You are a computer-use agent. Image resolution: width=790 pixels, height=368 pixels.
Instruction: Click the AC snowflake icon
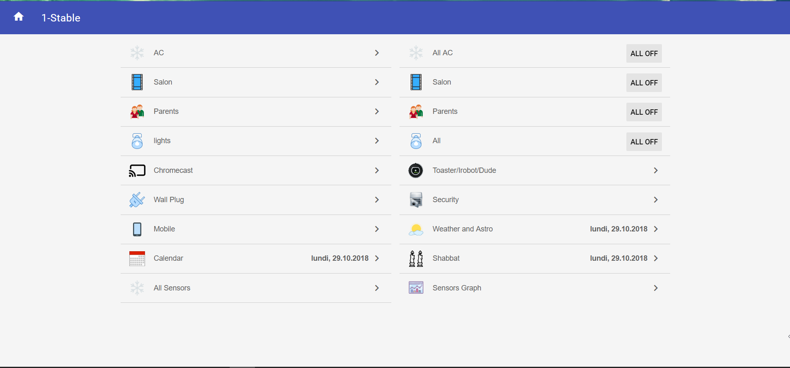click(x=137, y=53)
